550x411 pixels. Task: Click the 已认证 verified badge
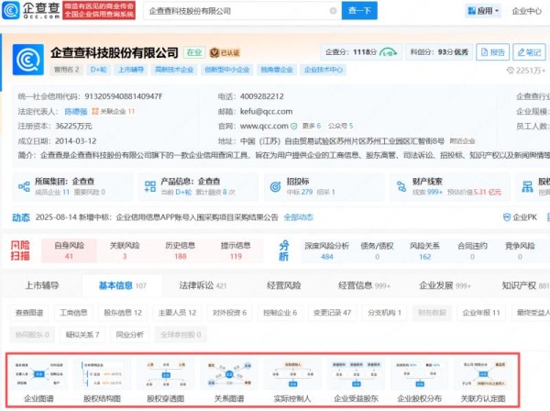225,52
